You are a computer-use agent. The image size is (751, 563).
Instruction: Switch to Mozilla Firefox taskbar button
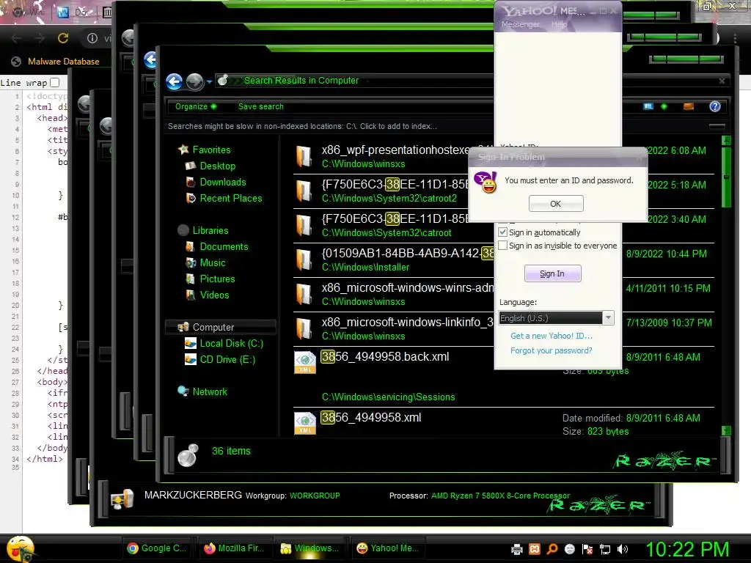click(x=234, y=548)
